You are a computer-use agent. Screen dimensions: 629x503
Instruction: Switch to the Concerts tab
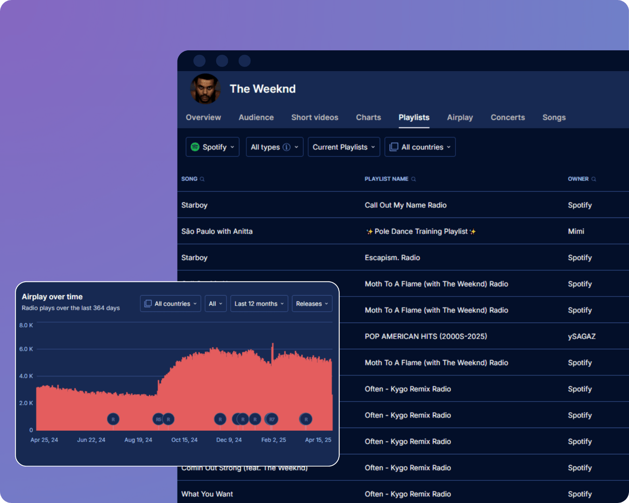pos(507,117)
